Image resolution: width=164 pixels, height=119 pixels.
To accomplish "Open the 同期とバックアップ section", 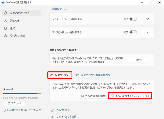I will coord(21,13).
